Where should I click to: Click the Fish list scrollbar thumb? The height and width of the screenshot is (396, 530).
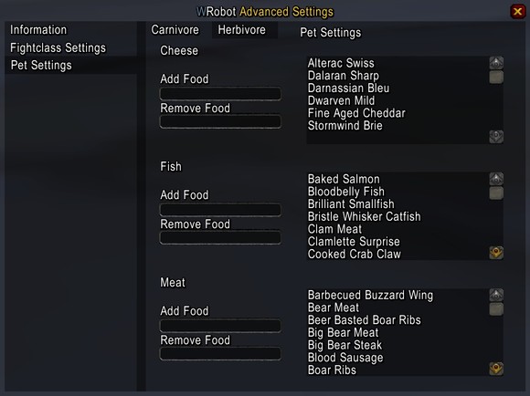point(496,193)
